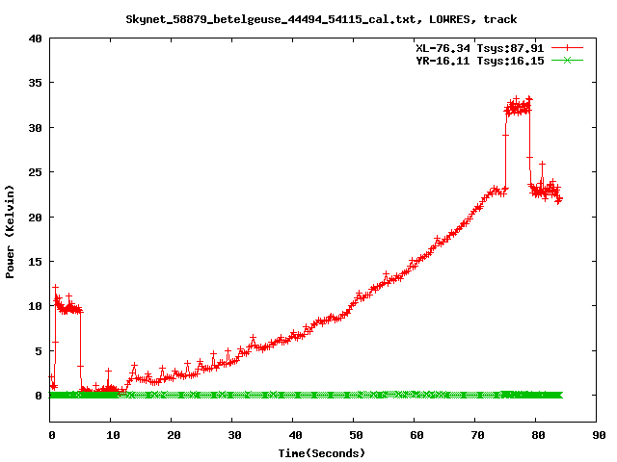Screen dimensions: 617x462
Task: Click the y-axis tick label 35
Action: click(x=35, y=83)
